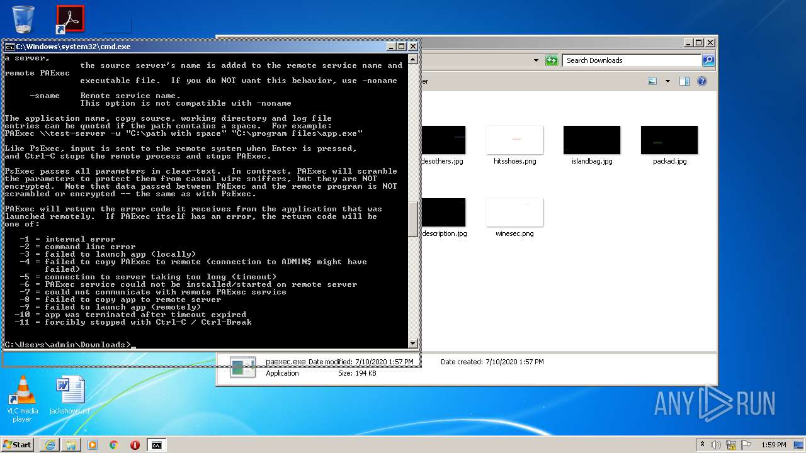806x453 pixels.
Task: Click the hitsshoes.png file name
Action: tap(514, 161)
